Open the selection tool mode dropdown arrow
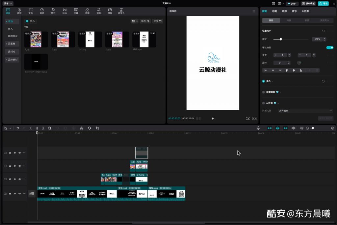Viewport: 337px width, 225px height. coord(10,128)
